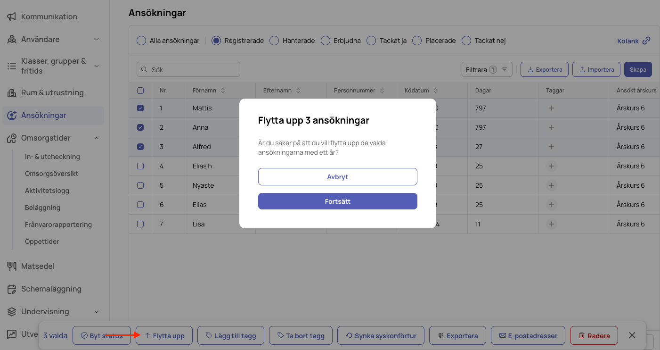
Task: Click the Ansökningar sidebar icon
Action: [x=12, y=115]
